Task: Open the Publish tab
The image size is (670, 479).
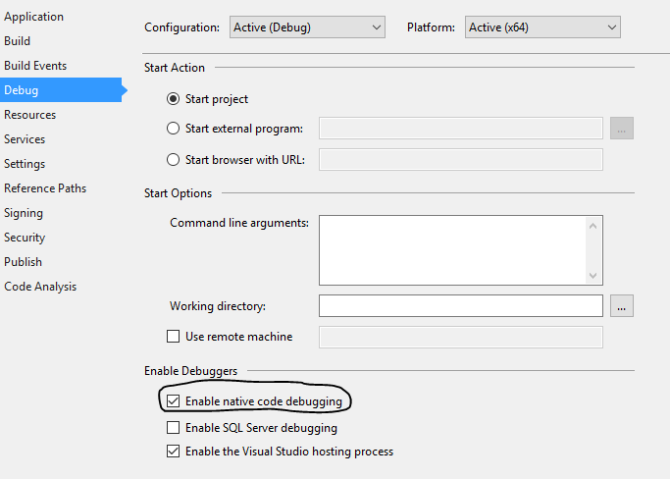Action: [x=24, y=262]
